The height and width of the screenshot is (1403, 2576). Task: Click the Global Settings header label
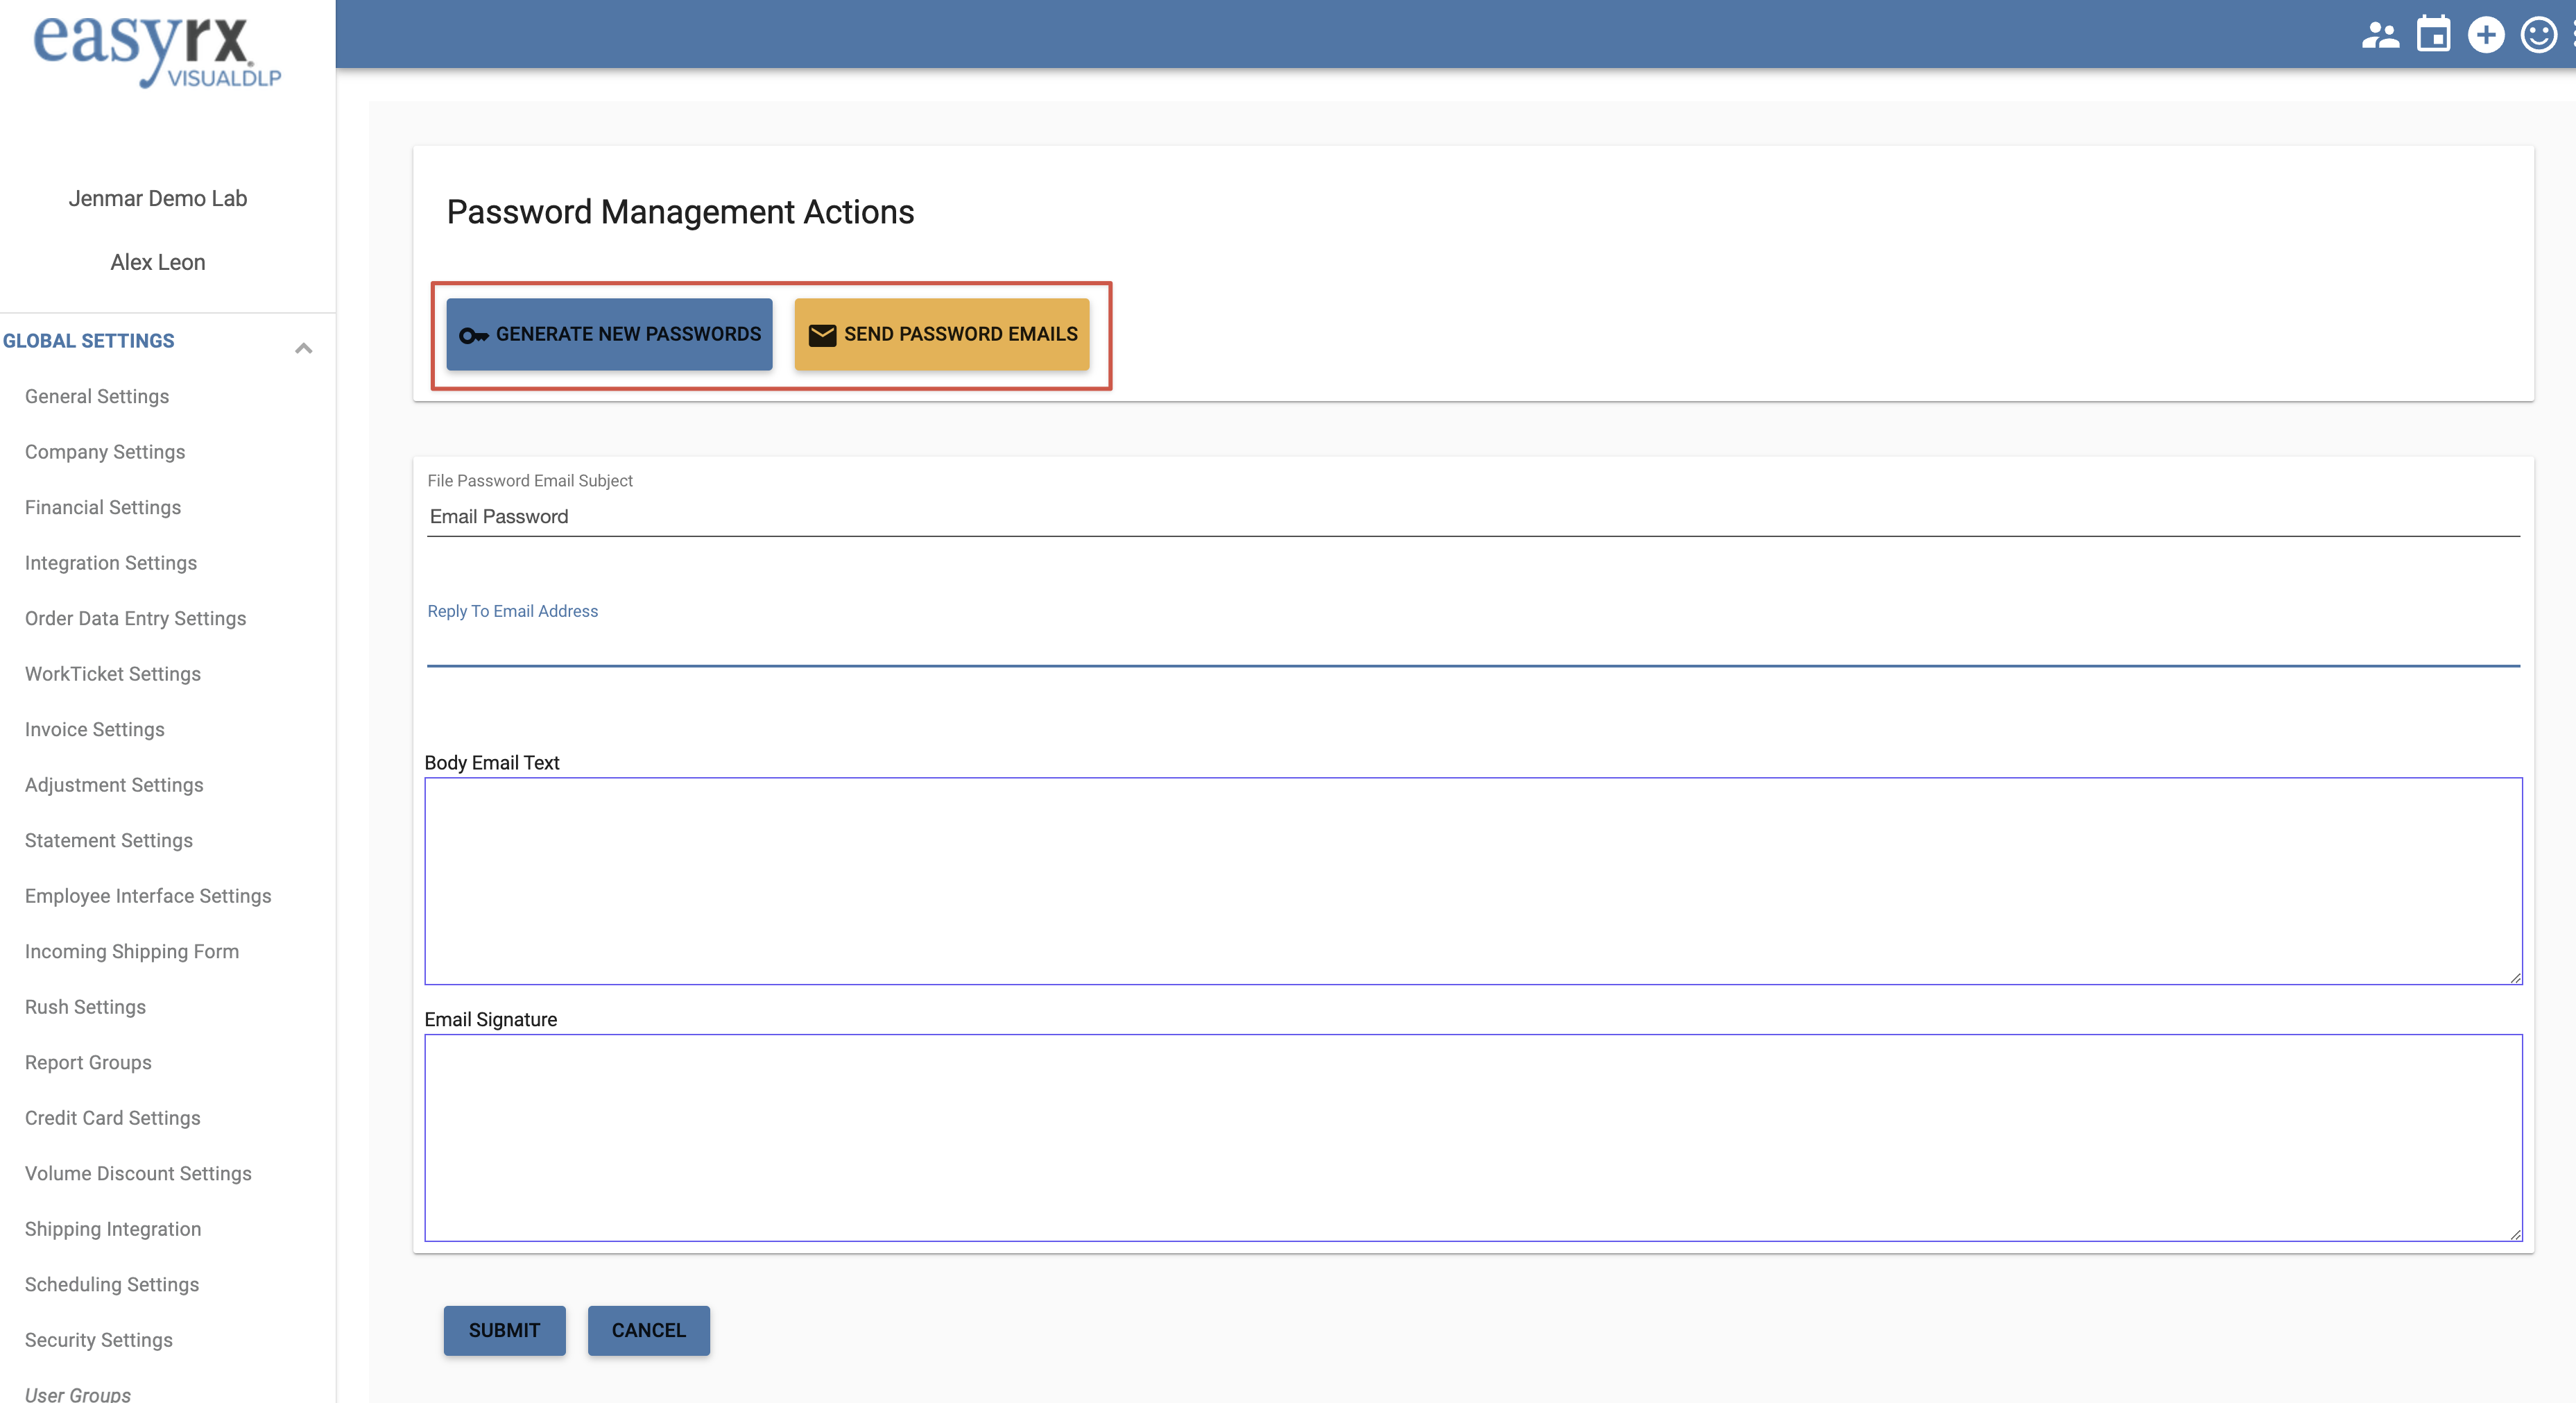click(x=88, y=341)
